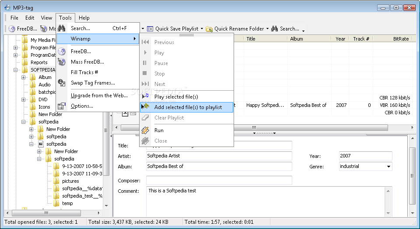Sort by the Year column header
Viewport: 420px width, 229px height.
click(x=340, y=39)
